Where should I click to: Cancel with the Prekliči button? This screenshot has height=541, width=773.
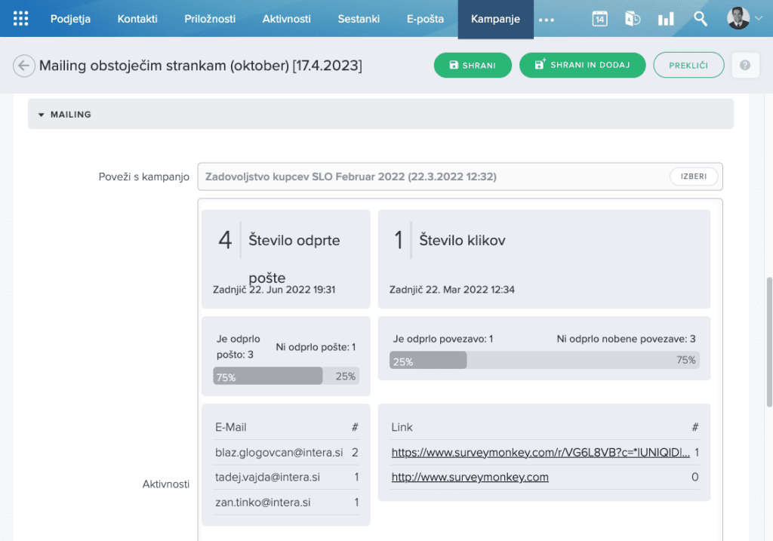[688, 66]
